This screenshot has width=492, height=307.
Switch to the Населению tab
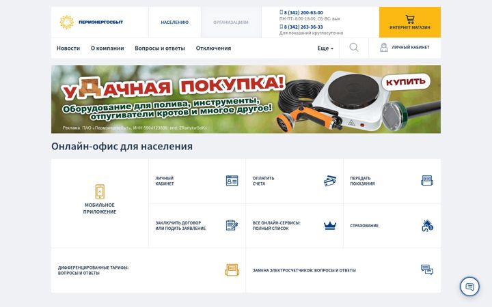click(174, 23)
